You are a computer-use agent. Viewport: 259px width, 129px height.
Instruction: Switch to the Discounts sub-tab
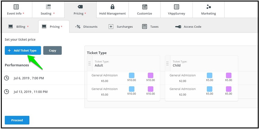pos(86,26)
